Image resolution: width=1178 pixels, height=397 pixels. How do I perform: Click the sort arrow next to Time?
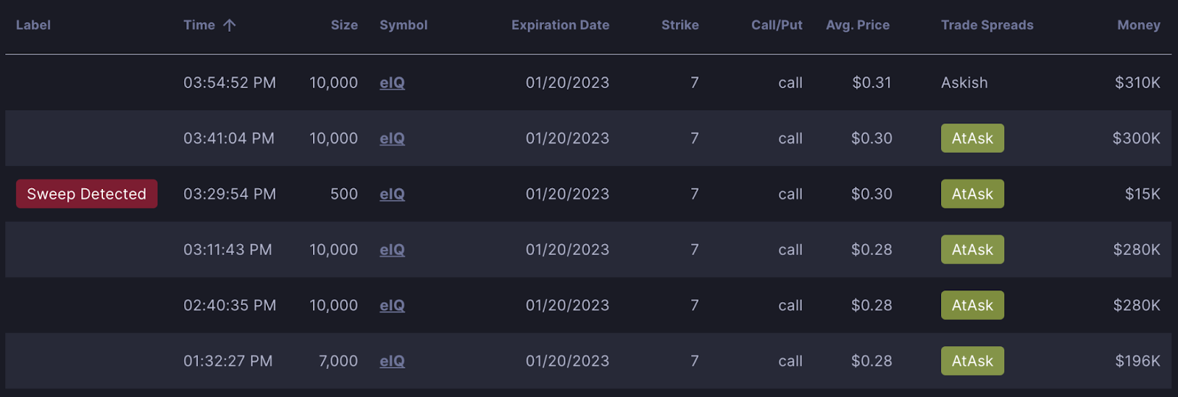(x=230, y=25)
